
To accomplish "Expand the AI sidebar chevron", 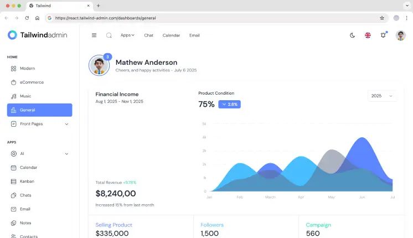I will point(66,154).
